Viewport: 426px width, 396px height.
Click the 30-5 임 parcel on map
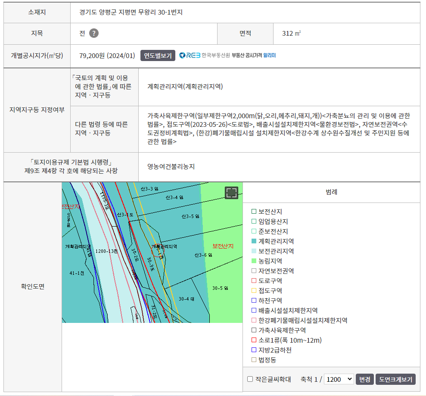pyautogui.click(x=220, y=288)
